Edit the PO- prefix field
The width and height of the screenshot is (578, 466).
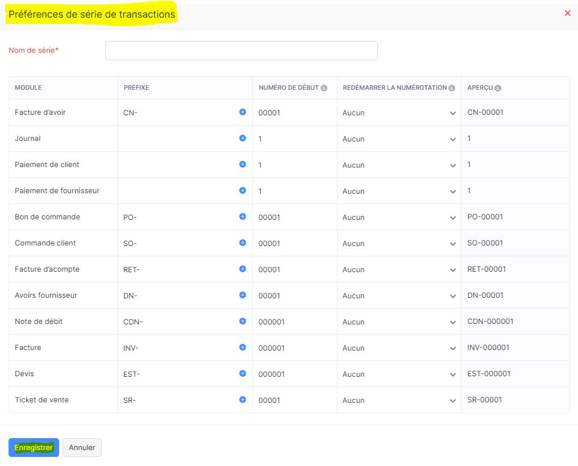tap(179, 218)
